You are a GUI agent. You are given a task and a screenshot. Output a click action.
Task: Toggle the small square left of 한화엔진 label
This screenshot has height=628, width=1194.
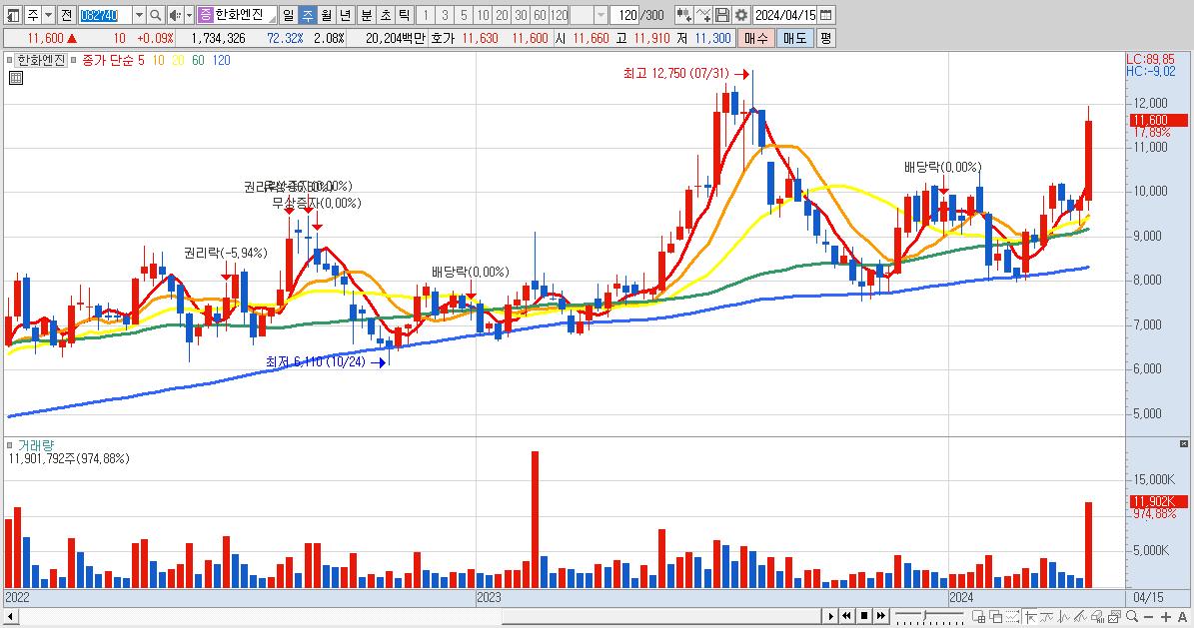[9, 60]
